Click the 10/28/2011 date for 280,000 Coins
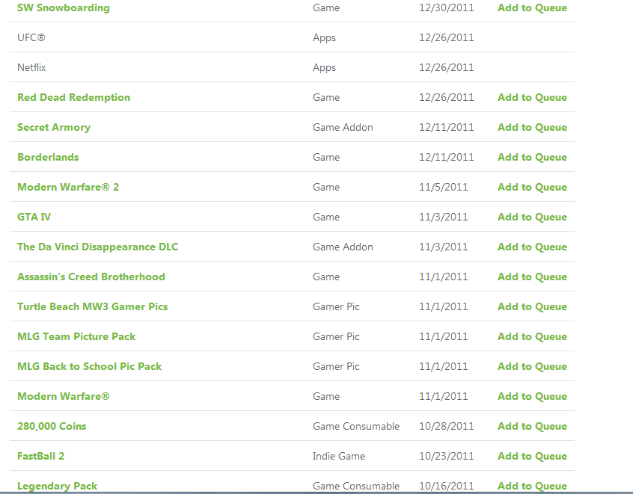633x494 pixels. (446, 426)
